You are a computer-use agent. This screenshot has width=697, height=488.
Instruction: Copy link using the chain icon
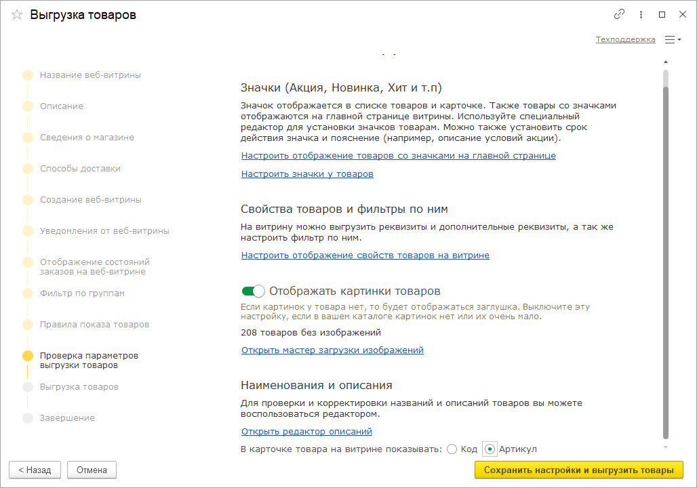tap(619, 14)
